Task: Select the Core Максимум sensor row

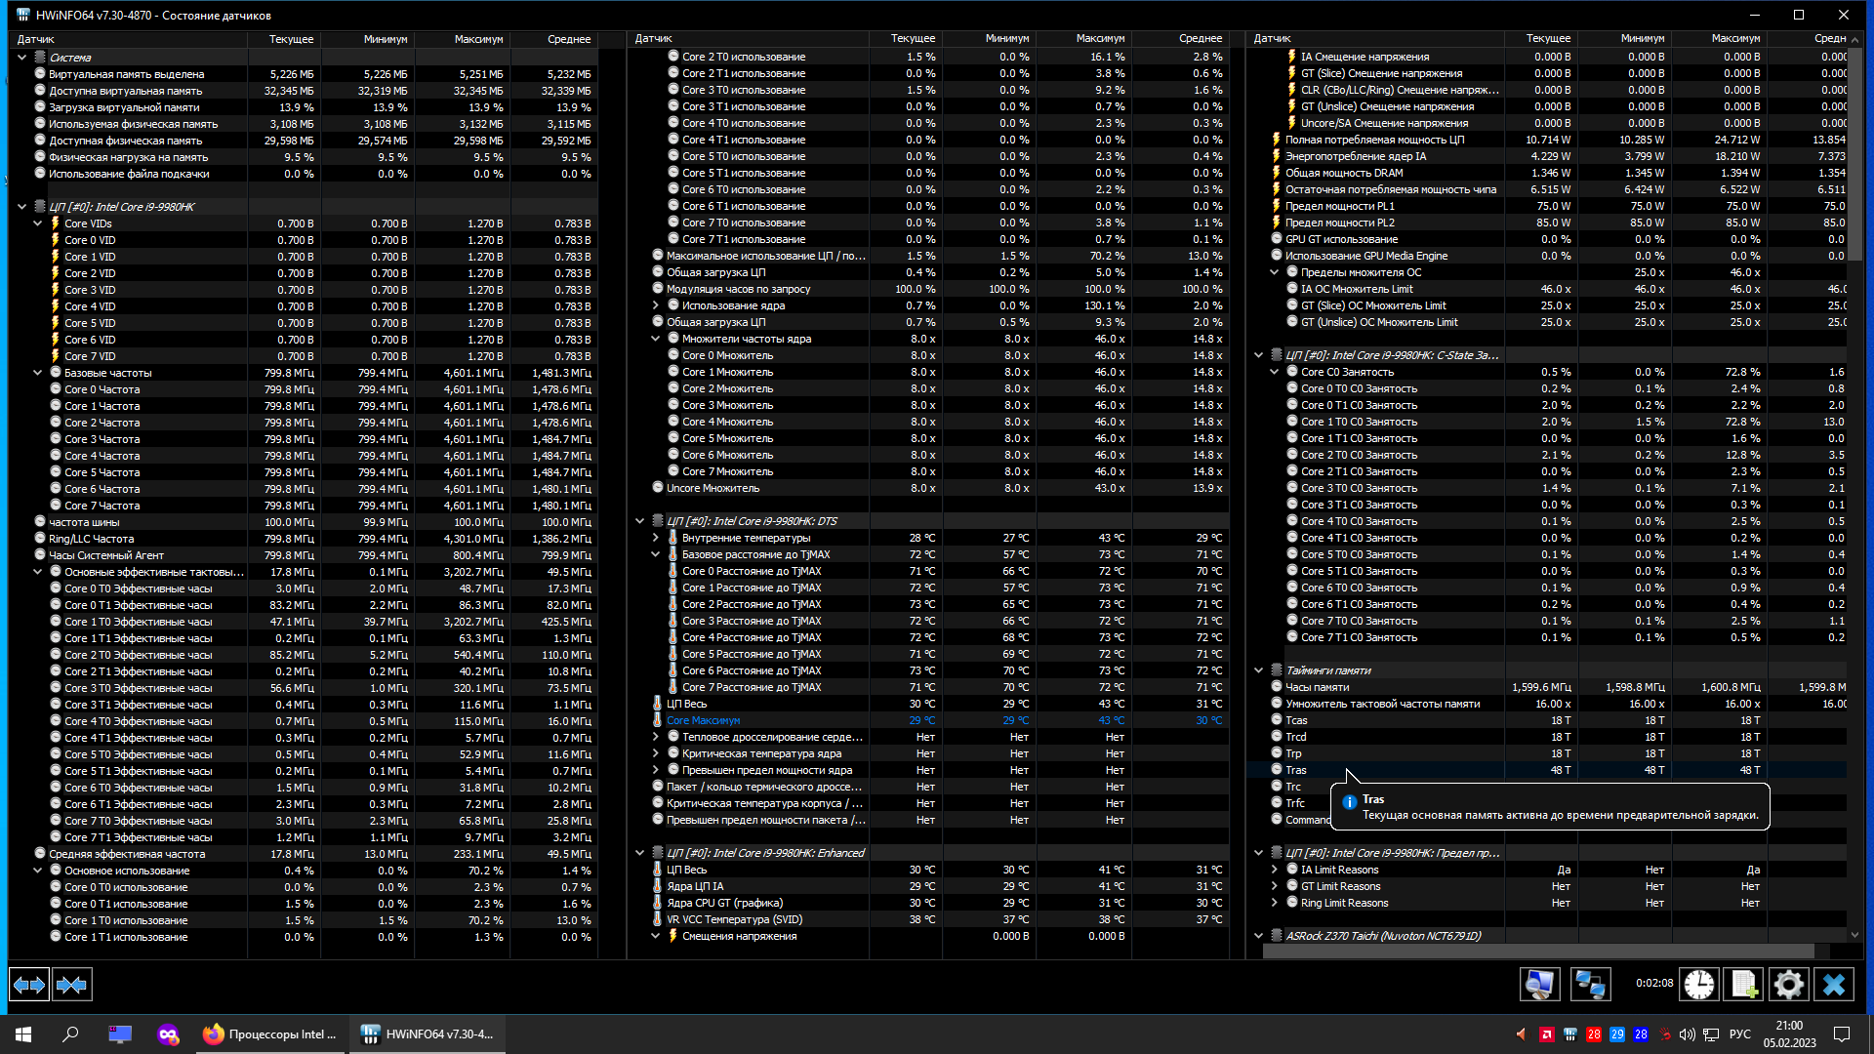Action: pos(703,720)
